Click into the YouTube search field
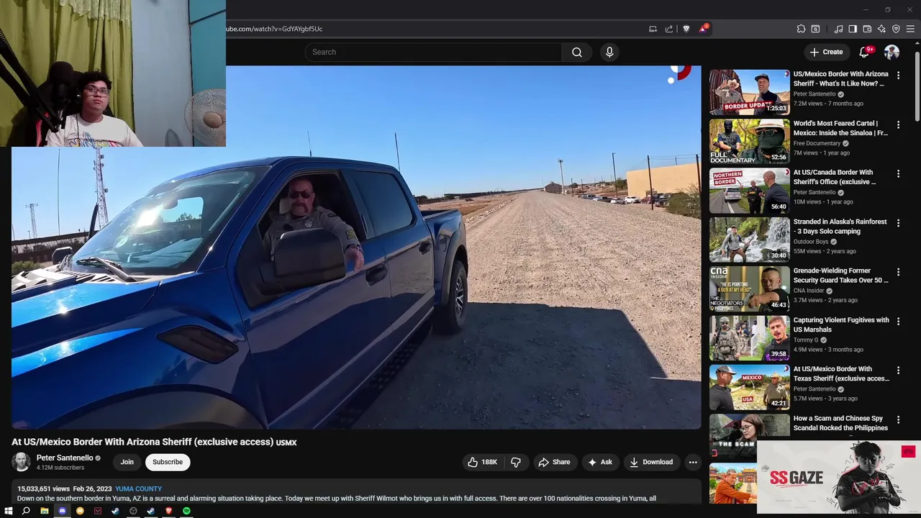921x518 pixels. pyautogui.click(x=433, y=52)
